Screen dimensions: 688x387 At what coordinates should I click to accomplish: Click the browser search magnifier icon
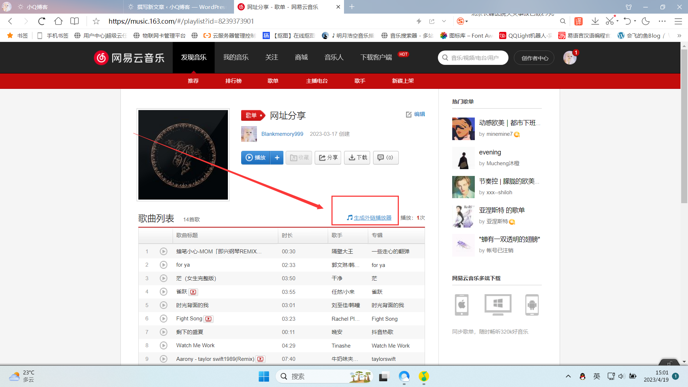click(563, 21)
